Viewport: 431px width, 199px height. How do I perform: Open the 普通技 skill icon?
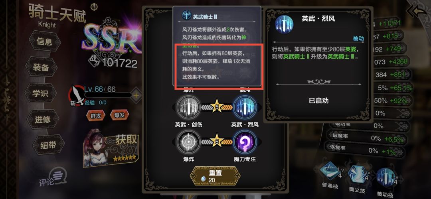coord(331,171)
